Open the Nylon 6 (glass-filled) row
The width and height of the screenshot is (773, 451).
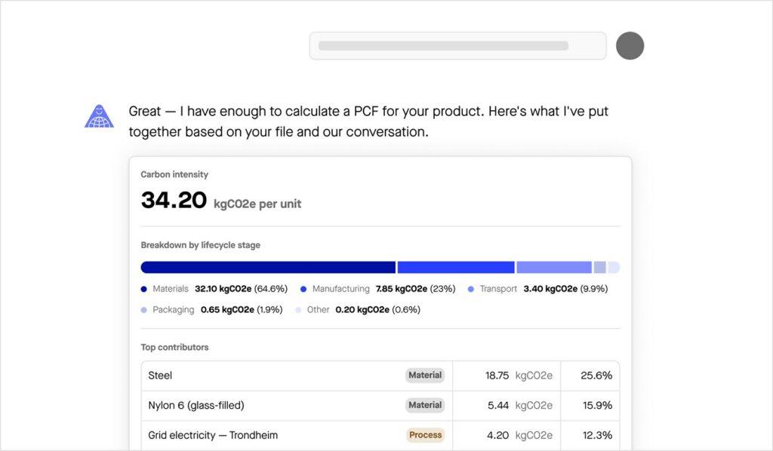[380, 406]
